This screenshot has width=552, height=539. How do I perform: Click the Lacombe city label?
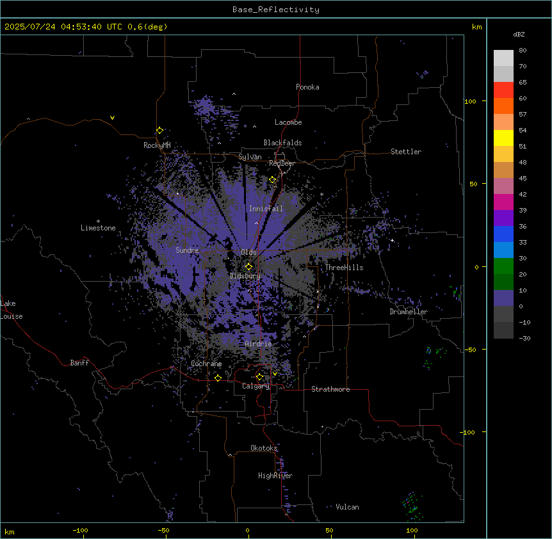288,122
